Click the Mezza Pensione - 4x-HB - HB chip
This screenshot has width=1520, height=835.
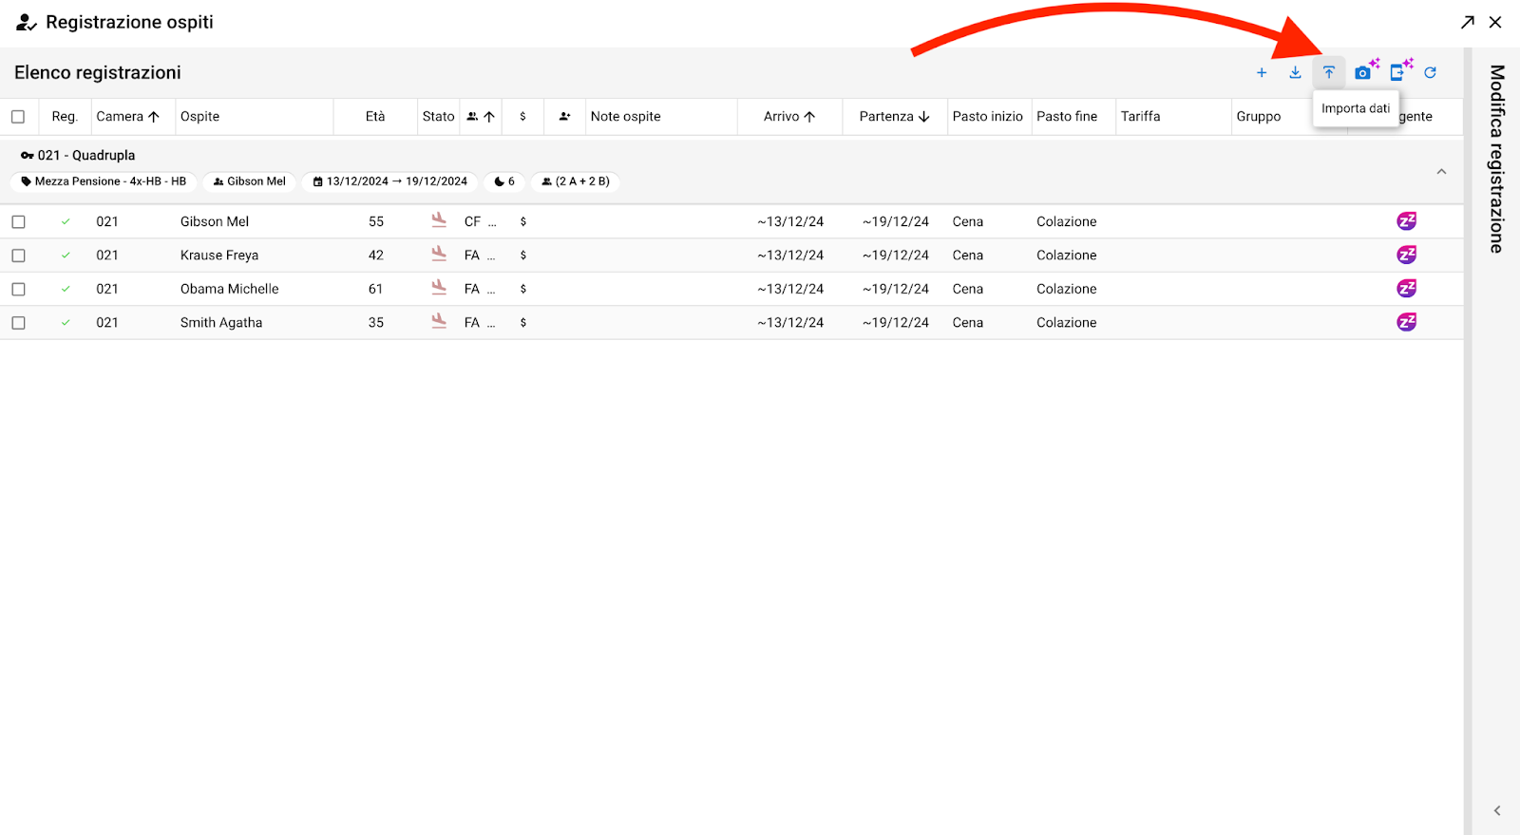pyautogui.click(x=104, y=181)
